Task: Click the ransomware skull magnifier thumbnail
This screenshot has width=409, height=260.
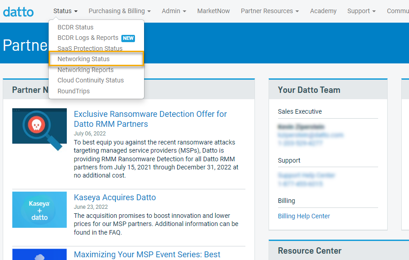Action: click(x=40, y=129)
